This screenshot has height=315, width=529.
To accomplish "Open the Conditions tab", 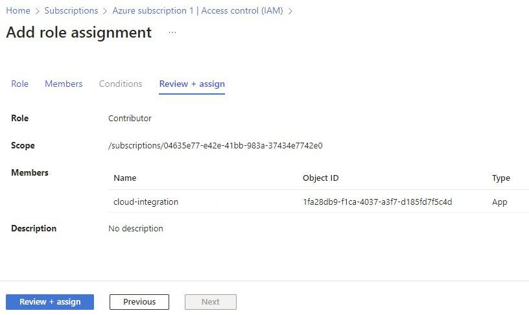I will pos(121,84).
